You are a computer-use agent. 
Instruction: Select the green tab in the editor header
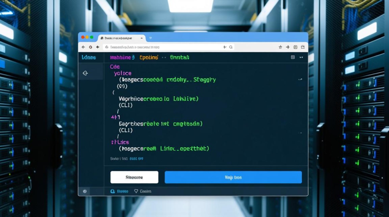(179, 57)
